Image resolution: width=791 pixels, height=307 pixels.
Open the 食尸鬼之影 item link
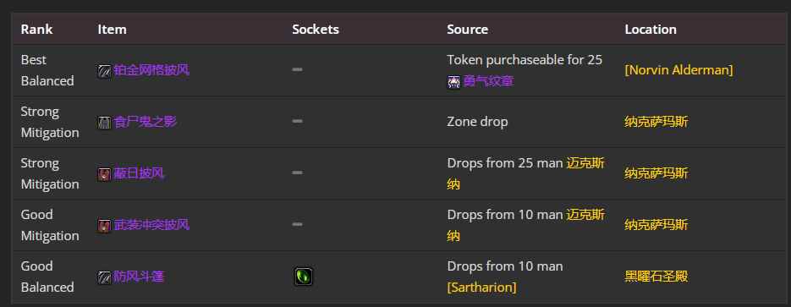click(x=146, y=122)
